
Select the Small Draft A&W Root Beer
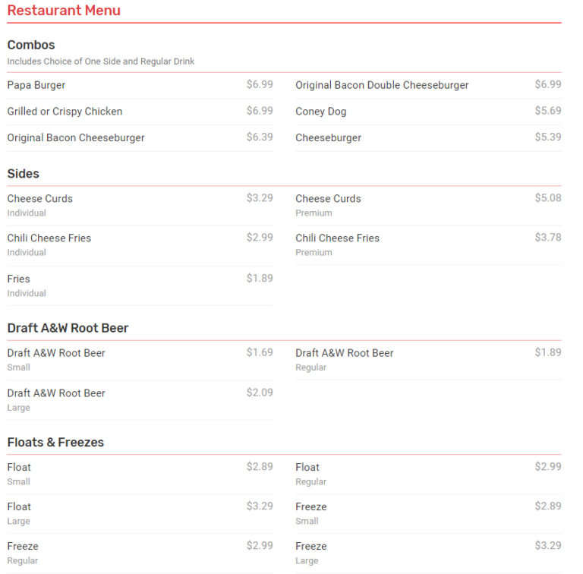56,353
